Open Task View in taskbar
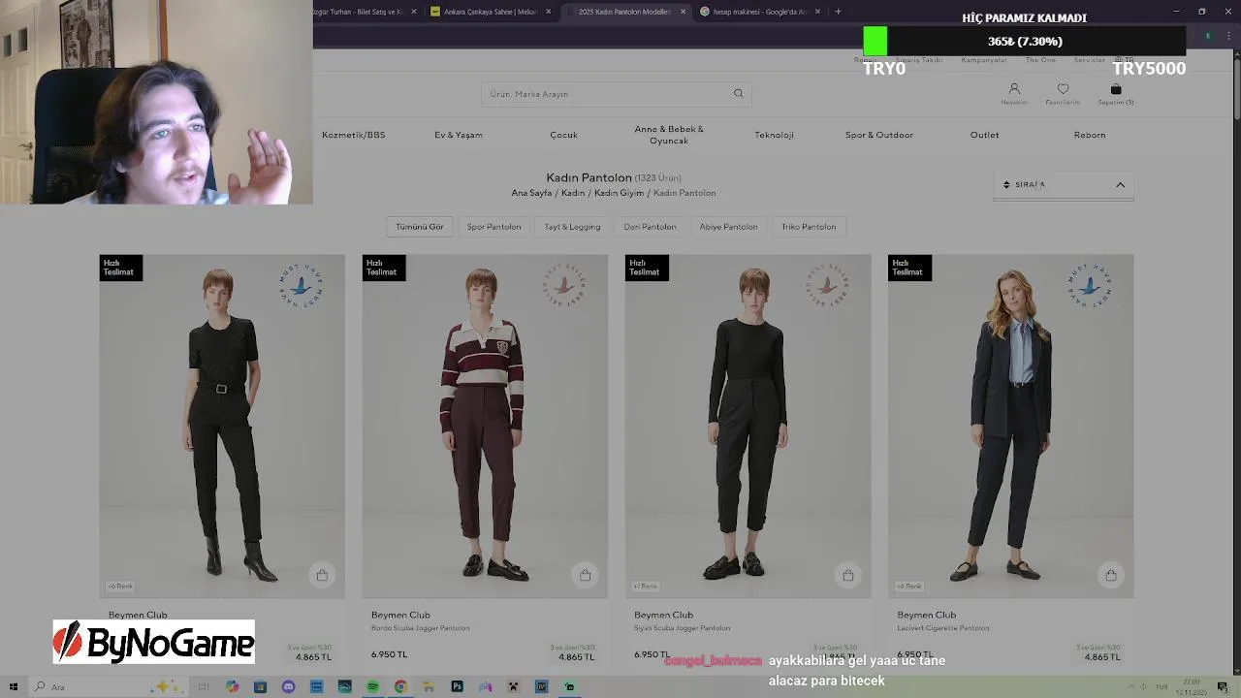Viewport: 1241px width, 698px height. [204, 686]
